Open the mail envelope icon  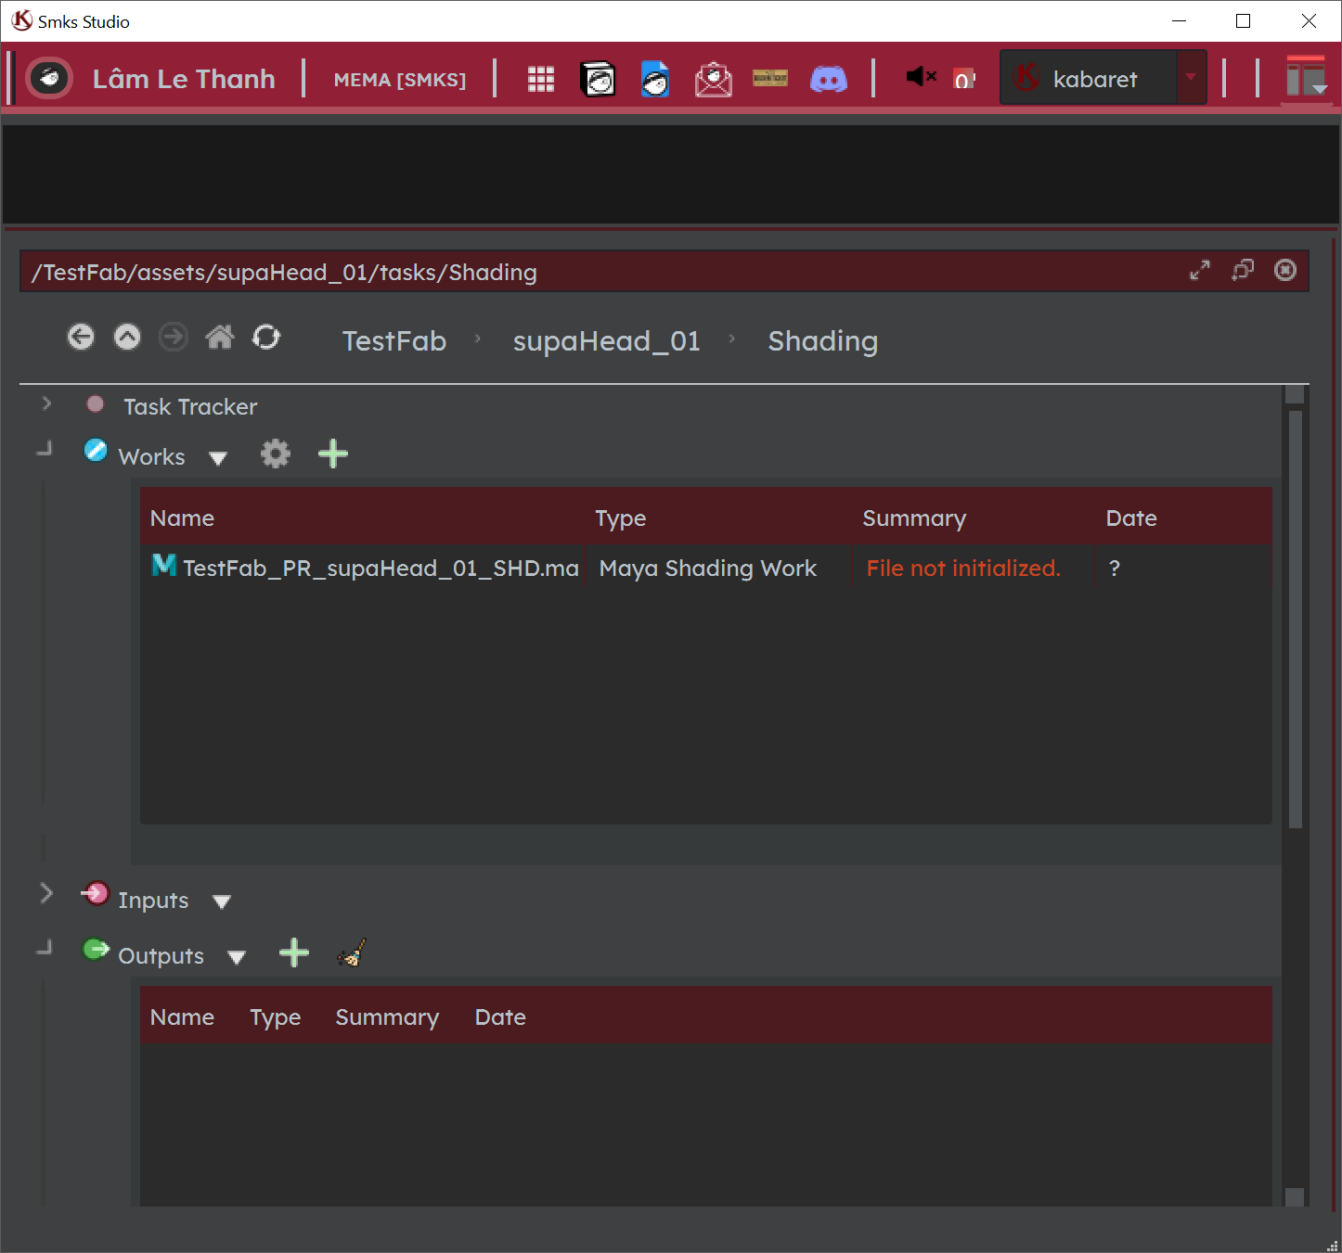(x=713, y=79)
